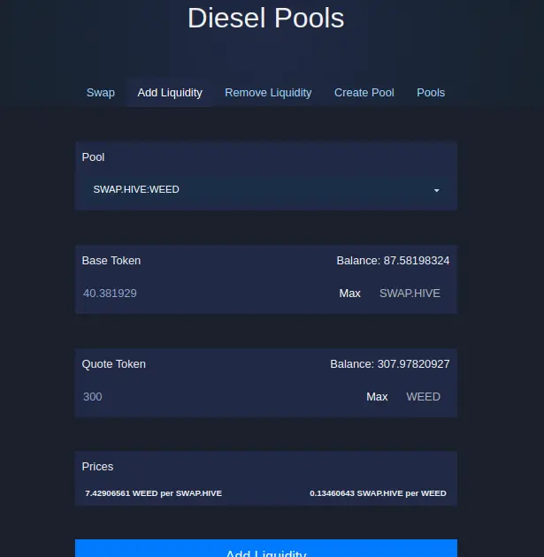
Task: Go to the Create Pool tab
Action: (x=364, y=93)
